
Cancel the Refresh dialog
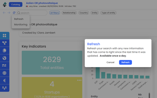(x=110, y=62)
